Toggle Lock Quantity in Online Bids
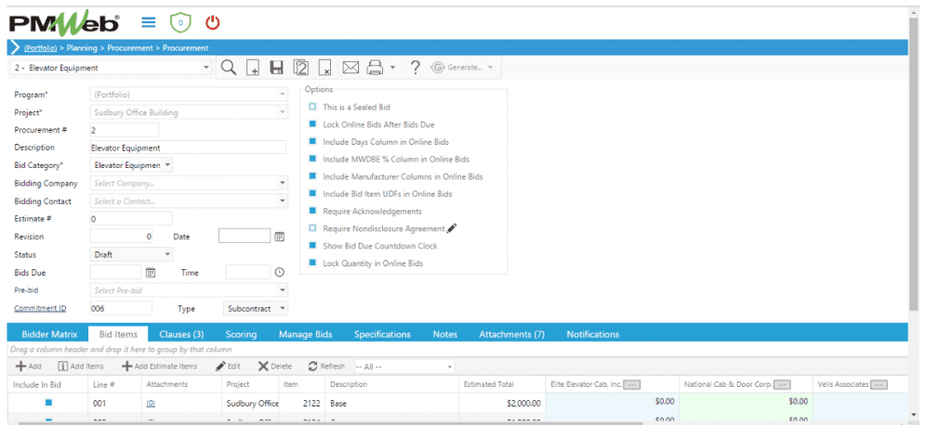Image resolution: width=952 pixels, height=438 pixels. click(x=312, y=263)
